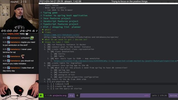The width and height of the screenshot is (178, 100).
Task: Click the 'unix' encoding indicator in modeline
Action: [154, 96]
